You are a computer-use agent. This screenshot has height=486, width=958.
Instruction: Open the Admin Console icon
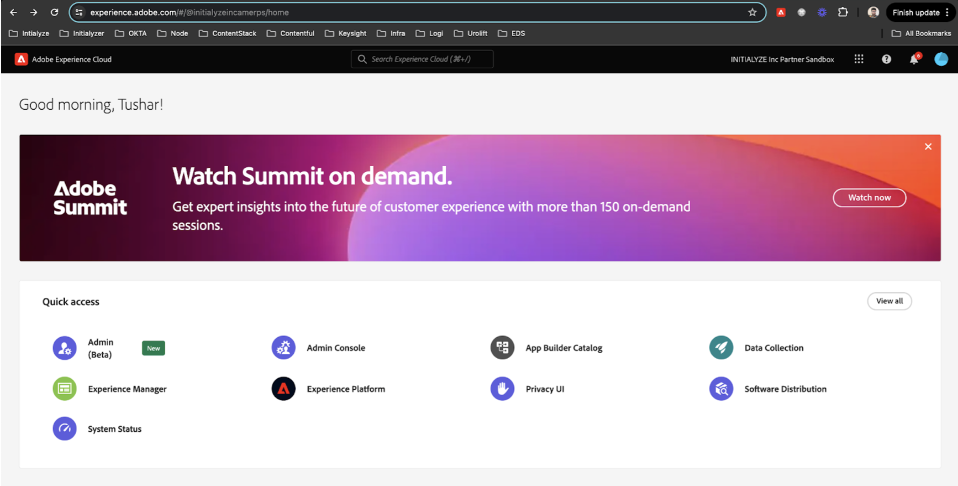pyautogui.click(x=284, y=348)
